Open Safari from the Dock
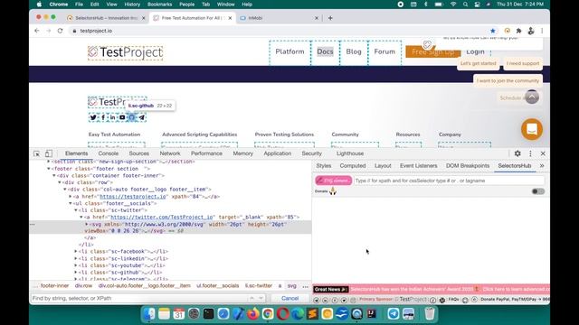This screenshot has height=325, width=579. pos(223,314)
